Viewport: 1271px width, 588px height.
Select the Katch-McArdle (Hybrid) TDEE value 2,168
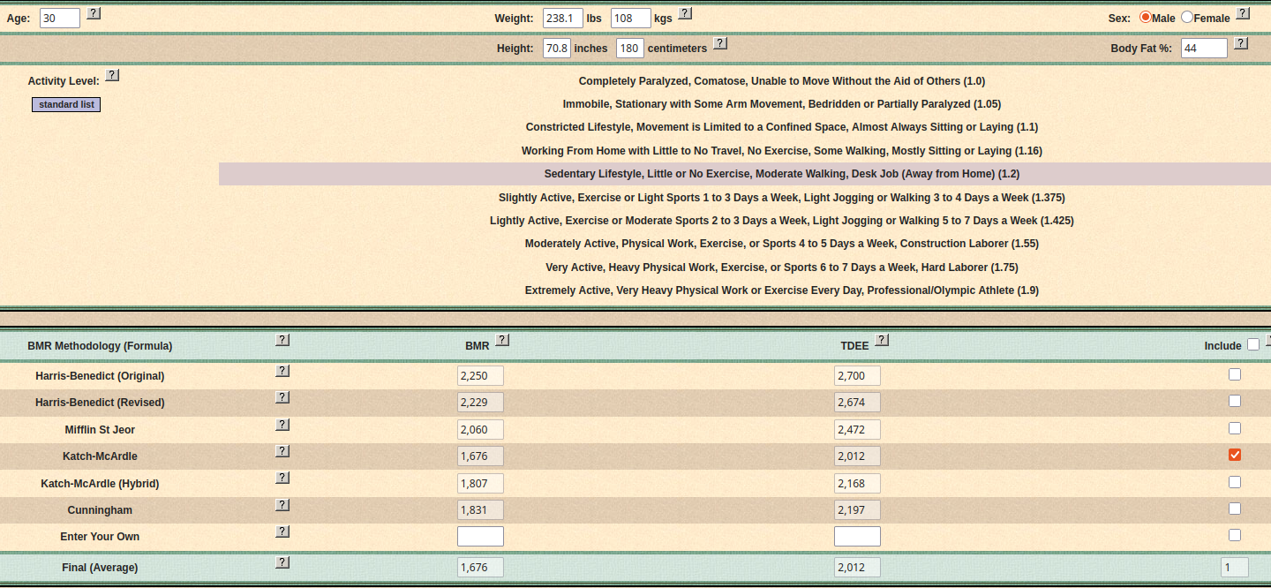click(857, 483)
